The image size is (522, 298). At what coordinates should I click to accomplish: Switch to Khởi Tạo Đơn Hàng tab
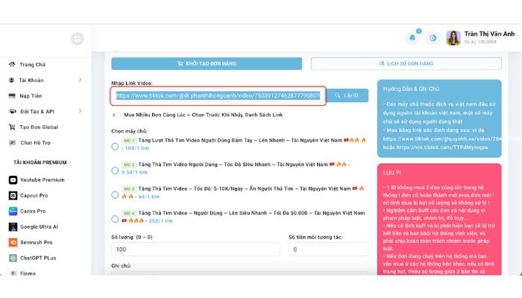pos(207,63)
